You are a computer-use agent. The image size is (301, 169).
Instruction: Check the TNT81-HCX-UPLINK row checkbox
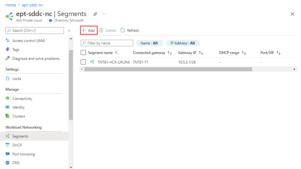83,62
